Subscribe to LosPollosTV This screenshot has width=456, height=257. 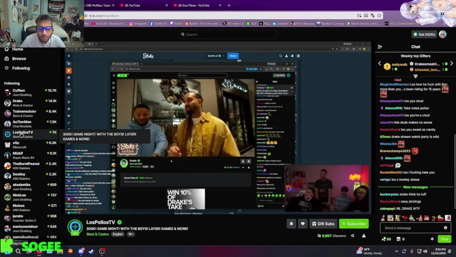click(x=353, y=224)
